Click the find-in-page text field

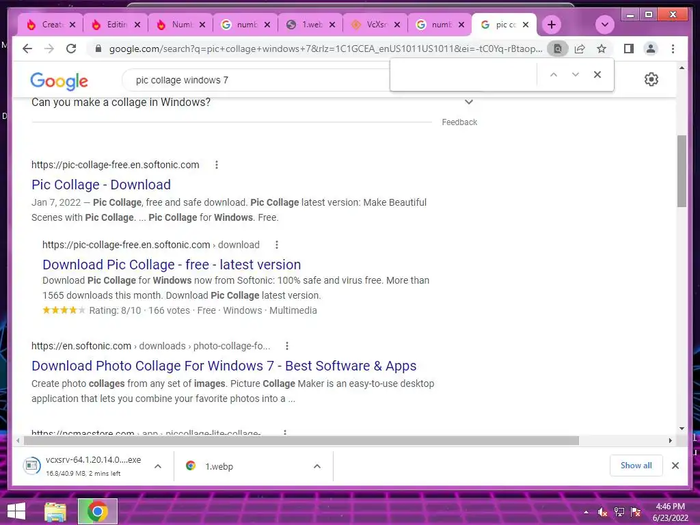click(x=464, y=75)
